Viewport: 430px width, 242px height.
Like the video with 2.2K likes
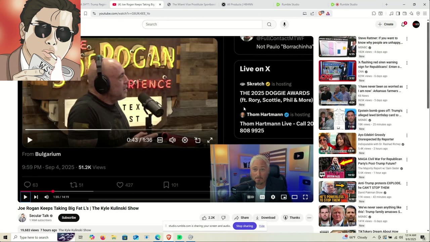[x=208, y=217]
